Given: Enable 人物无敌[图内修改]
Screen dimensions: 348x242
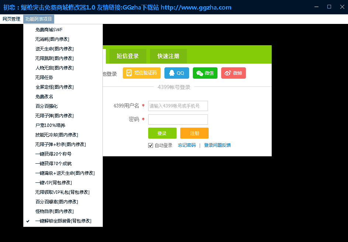Looking at the screenshot, I should pos(63,68).
